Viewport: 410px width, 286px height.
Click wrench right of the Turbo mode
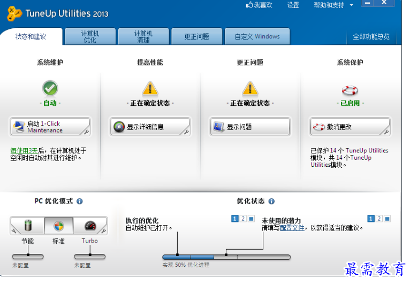tap(104, 230)
